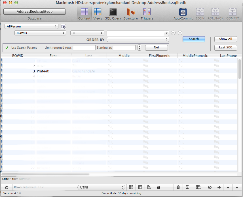
Task: Click the Limit returned rows field
Action: 84,48
